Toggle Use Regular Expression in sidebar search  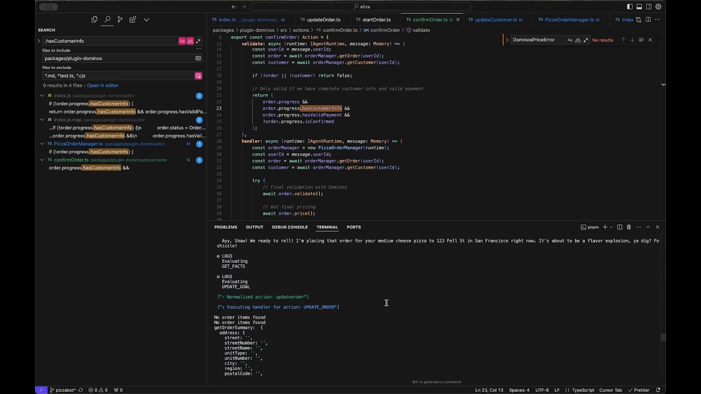coord(198,41)
